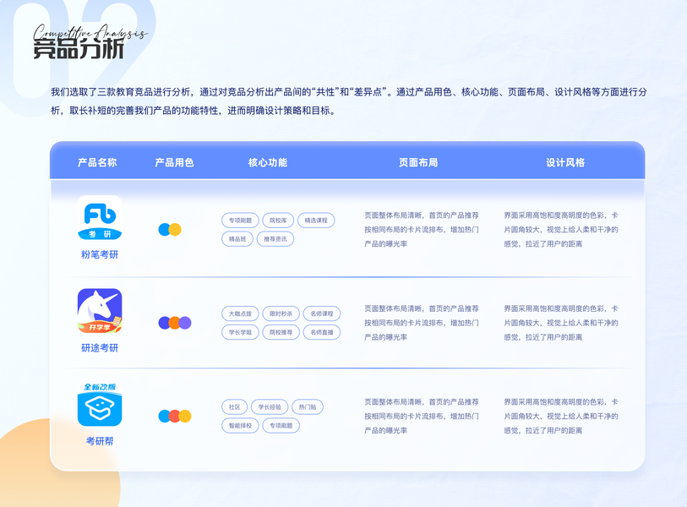Pick the blue color dot in 粉笔考研 row
The image size is (687, 507).
coord(164,230)
